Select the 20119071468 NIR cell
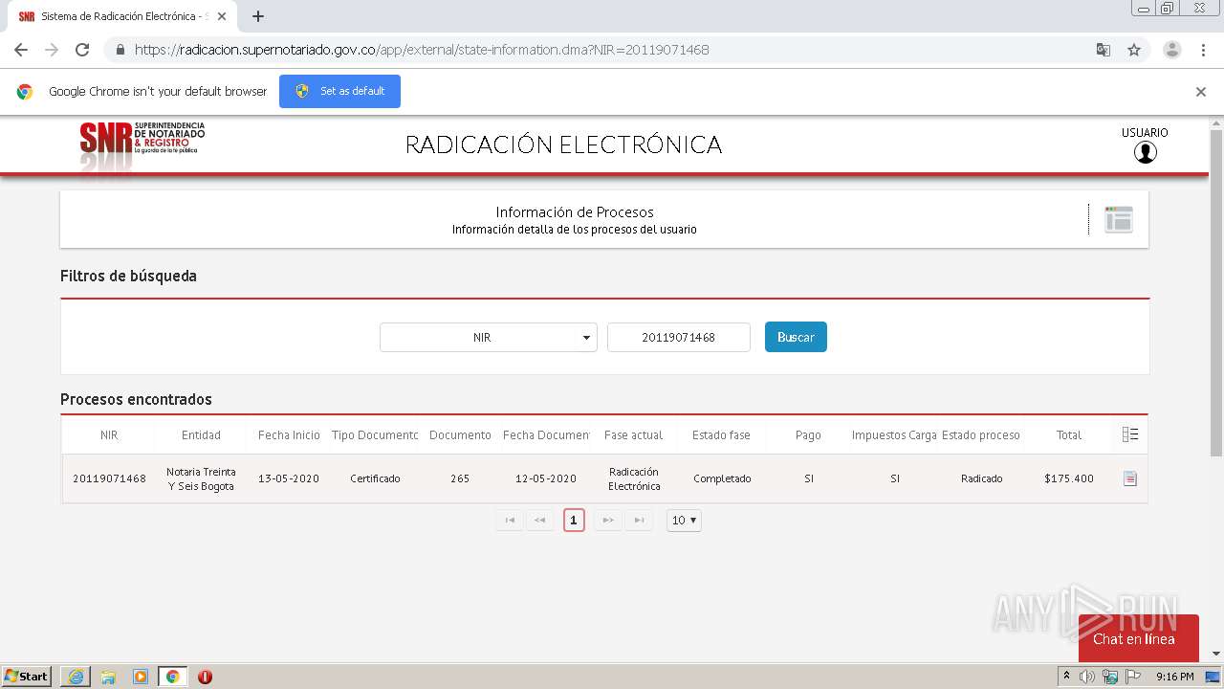The image size is (1224, 689). pyautogui.click(x=109, y=478)
